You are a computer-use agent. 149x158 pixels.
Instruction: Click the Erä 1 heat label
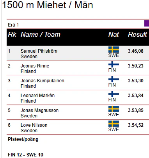click(13, 25)
